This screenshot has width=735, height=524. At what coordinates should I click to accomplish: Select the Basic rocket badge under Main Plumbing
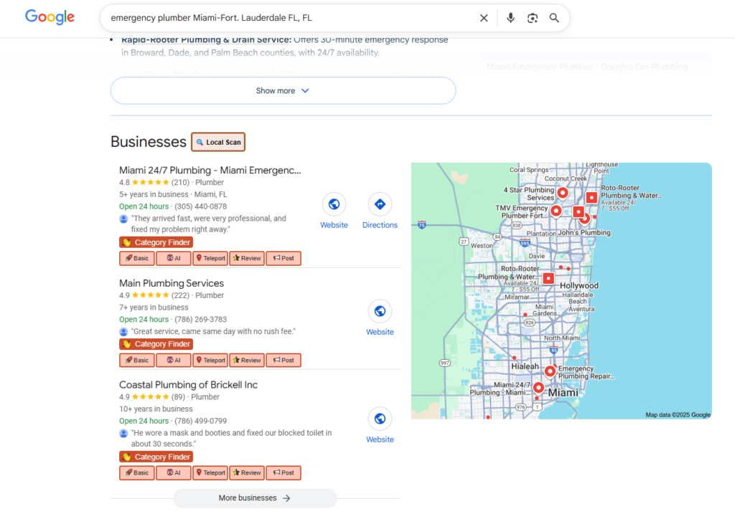click(136, 360)
